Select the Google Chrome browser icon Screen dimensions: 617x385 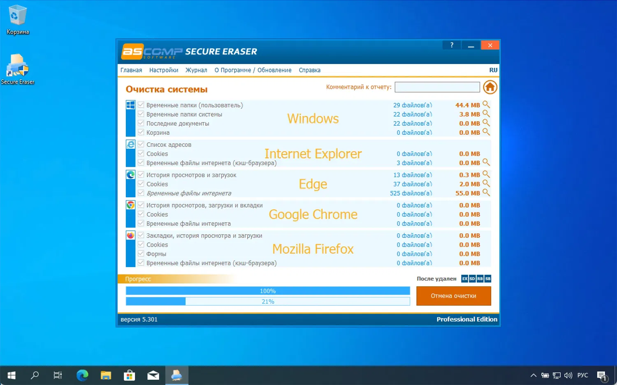pyautogui.click(x=130, y=205)
